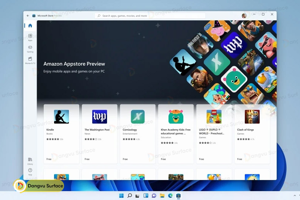Open Windows Start menu on taskbar
This screenshot has height=200, width=300.
click(121, 196)
